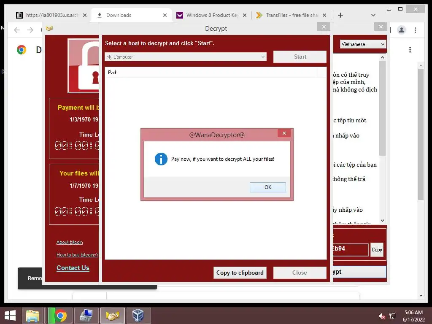
Task: Click the ransom text panel scrollbar thumb
Action: [382, 108]
